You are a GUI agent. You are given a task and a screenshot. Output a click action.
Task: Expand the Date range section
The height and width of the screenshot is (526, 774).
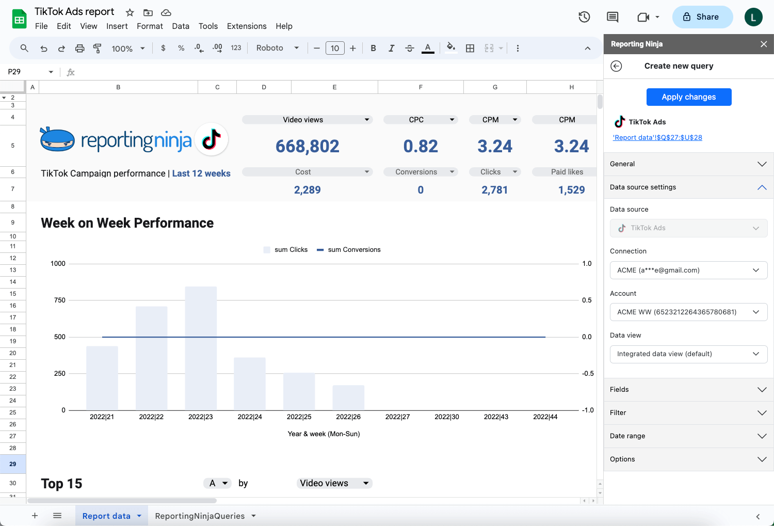pos(688,436)
